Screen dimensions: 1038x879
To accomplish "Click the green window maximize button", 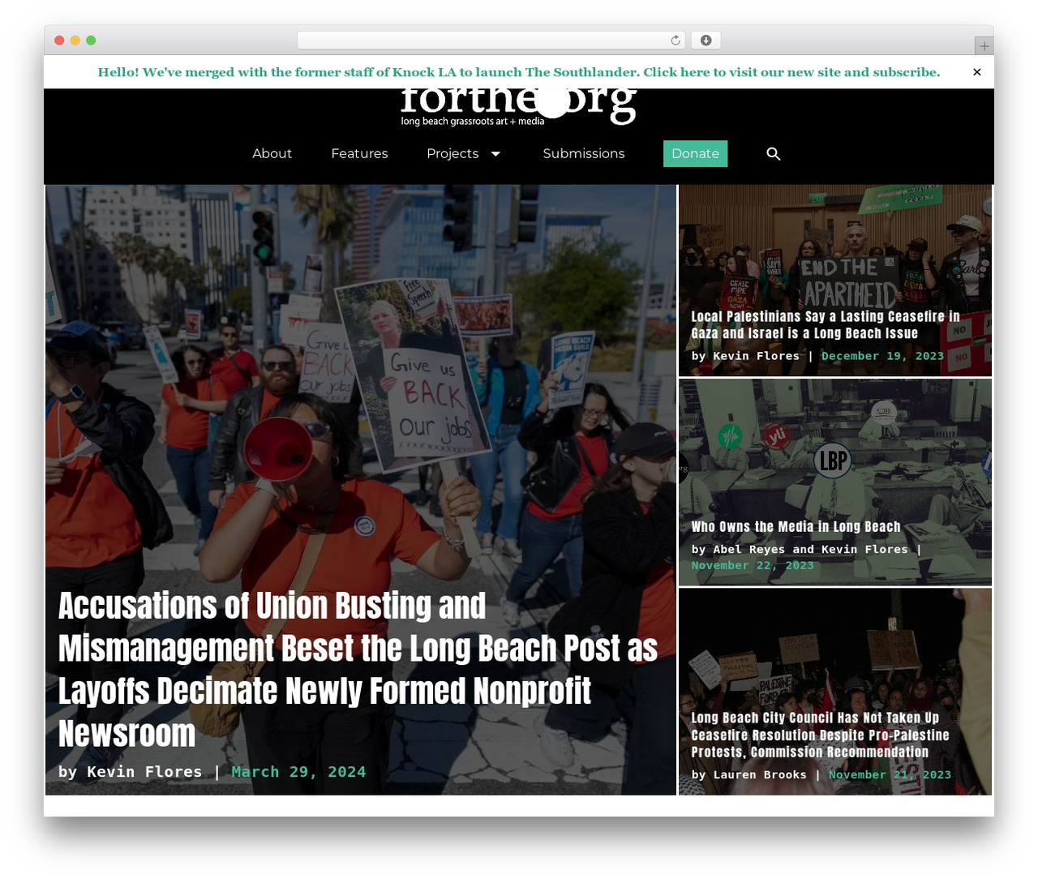I will pyautogui.click(x=91, y=41).
